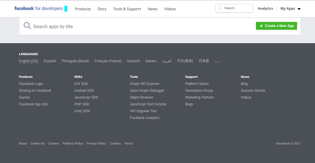Open the API Upgrade Tool link
The image size is (315, 163).
(x=143, y=111)
